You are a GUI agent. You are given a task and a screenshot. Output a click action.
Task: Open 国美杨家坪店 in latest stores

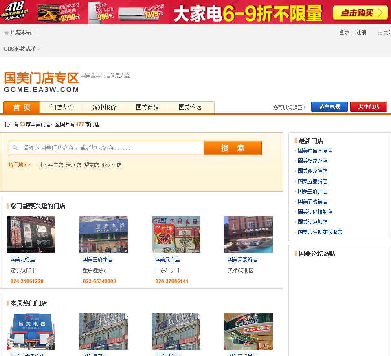point(312,161)
